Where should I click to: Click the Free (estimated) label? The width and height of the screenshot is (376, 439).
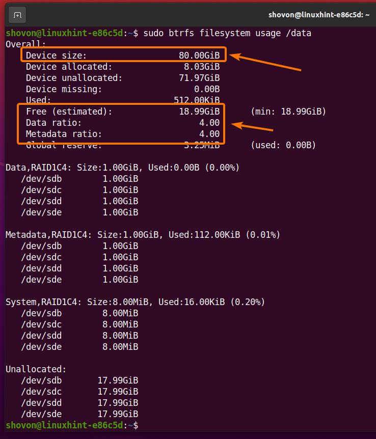click(x=69, y=112)
